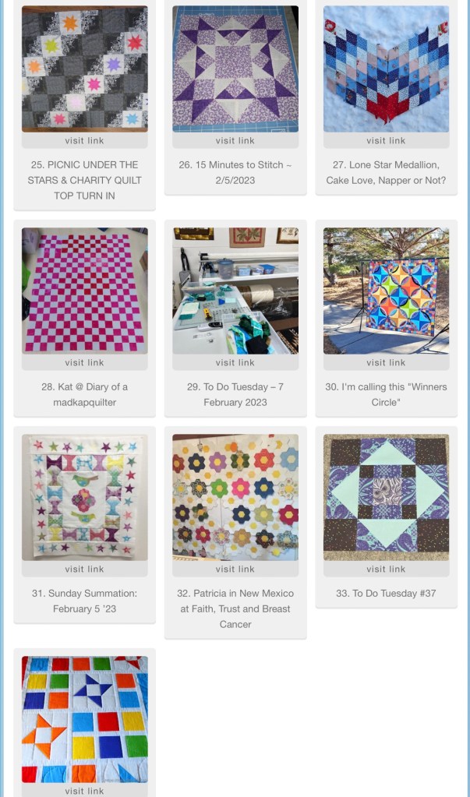Open the Winners Circle outdoor quilt image
This screenshot has height=797, width=470.
386,291
